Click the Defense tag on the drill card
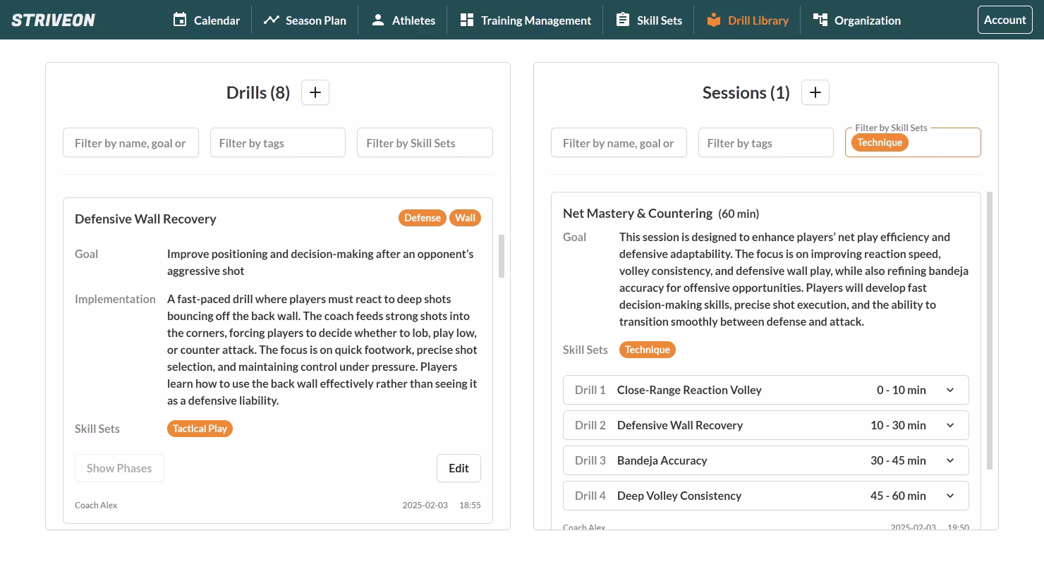 click(x=423, y=218)
